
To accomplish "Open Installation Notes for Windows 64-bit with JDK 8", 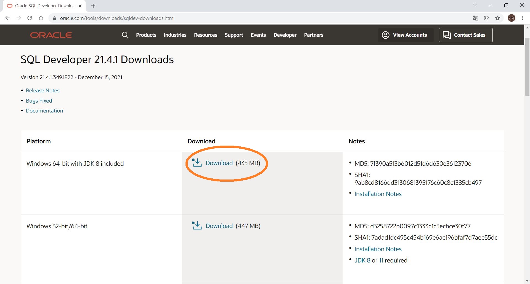I will [378, 194].
